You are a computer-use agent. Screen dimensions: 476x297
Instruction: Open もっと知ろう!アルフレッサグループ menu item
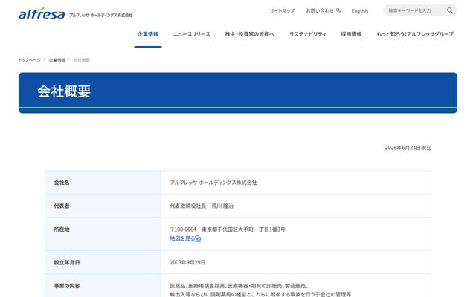point(415,34)
